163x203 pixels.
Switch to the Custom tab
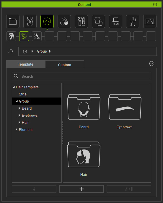(65, 64)
